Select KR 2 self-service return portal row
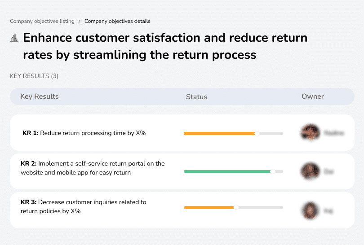 (x=93, y=168)
